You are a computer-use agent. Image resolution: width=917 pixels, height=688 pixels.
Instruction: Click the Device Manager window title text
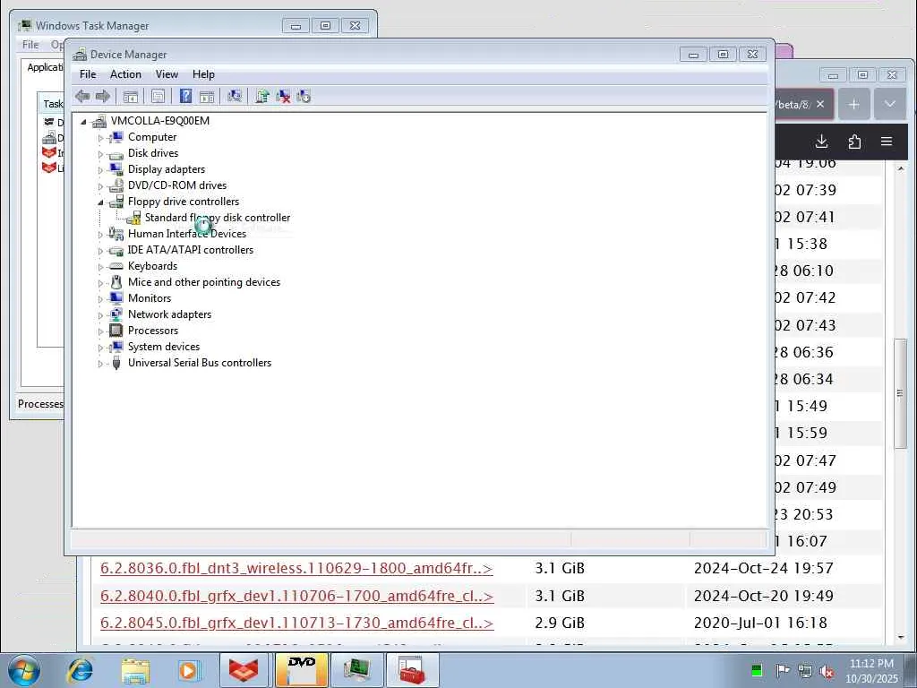click(x=129, y=55)
